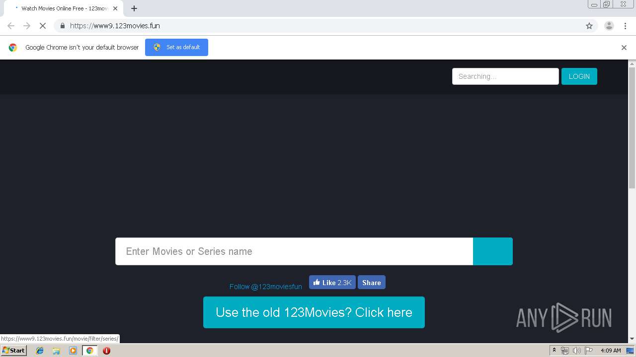Go back to the previous page

11,26
